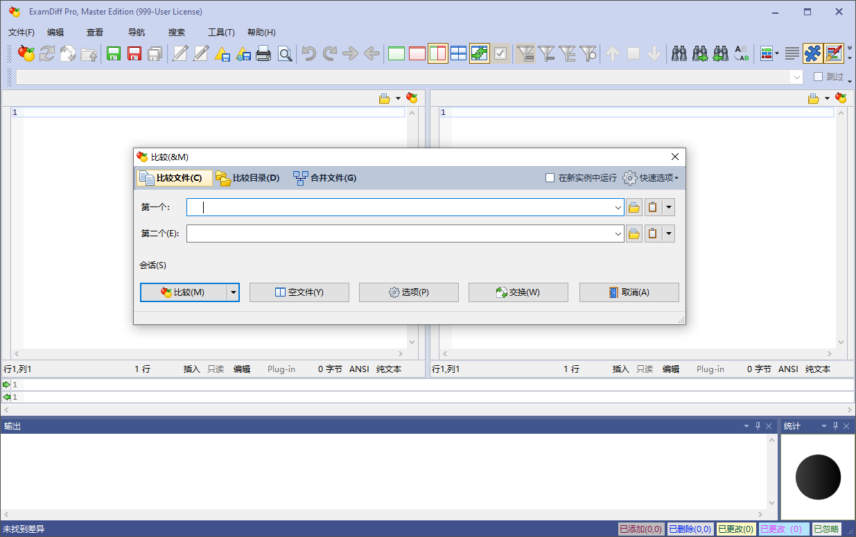Switch to 合并文件(G) tab
856x537 pixels.
[325, 178]
